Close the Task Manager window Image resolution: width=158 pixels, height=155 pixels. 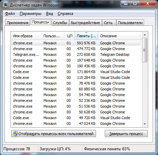[148, 4]
